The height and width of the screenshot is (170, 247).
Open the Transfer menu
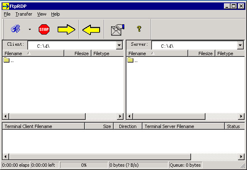(x=24, y=14)
